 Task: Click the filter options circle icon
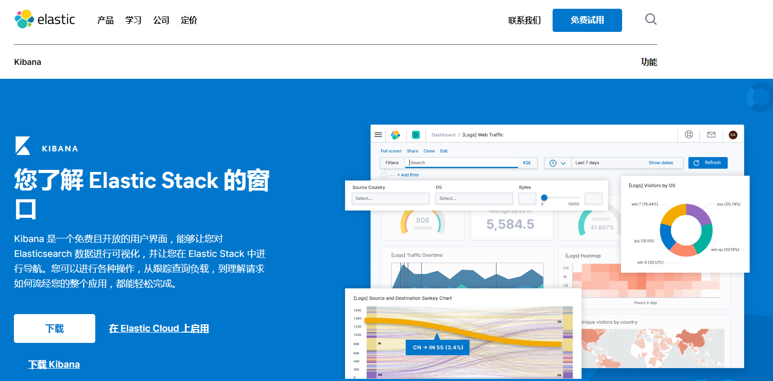click(384, 175)
